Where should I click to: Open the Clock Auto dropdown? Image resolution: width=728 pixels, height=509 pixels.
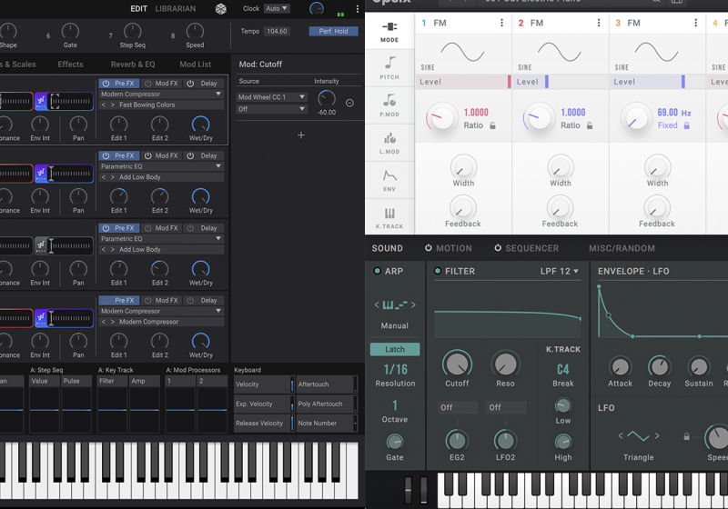277,9
